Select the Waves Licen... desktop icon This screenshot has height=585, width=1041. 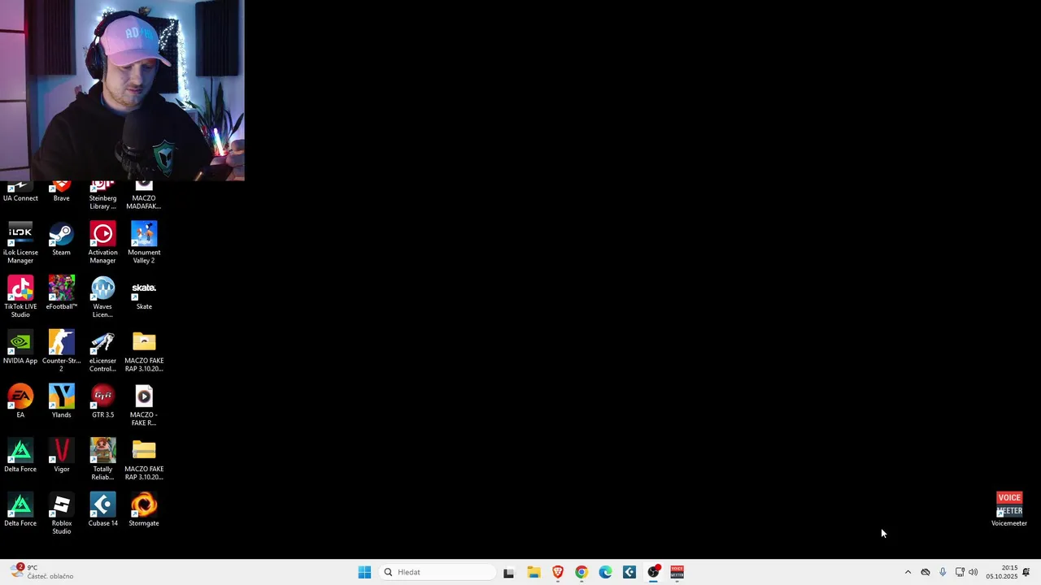point(102,297)
